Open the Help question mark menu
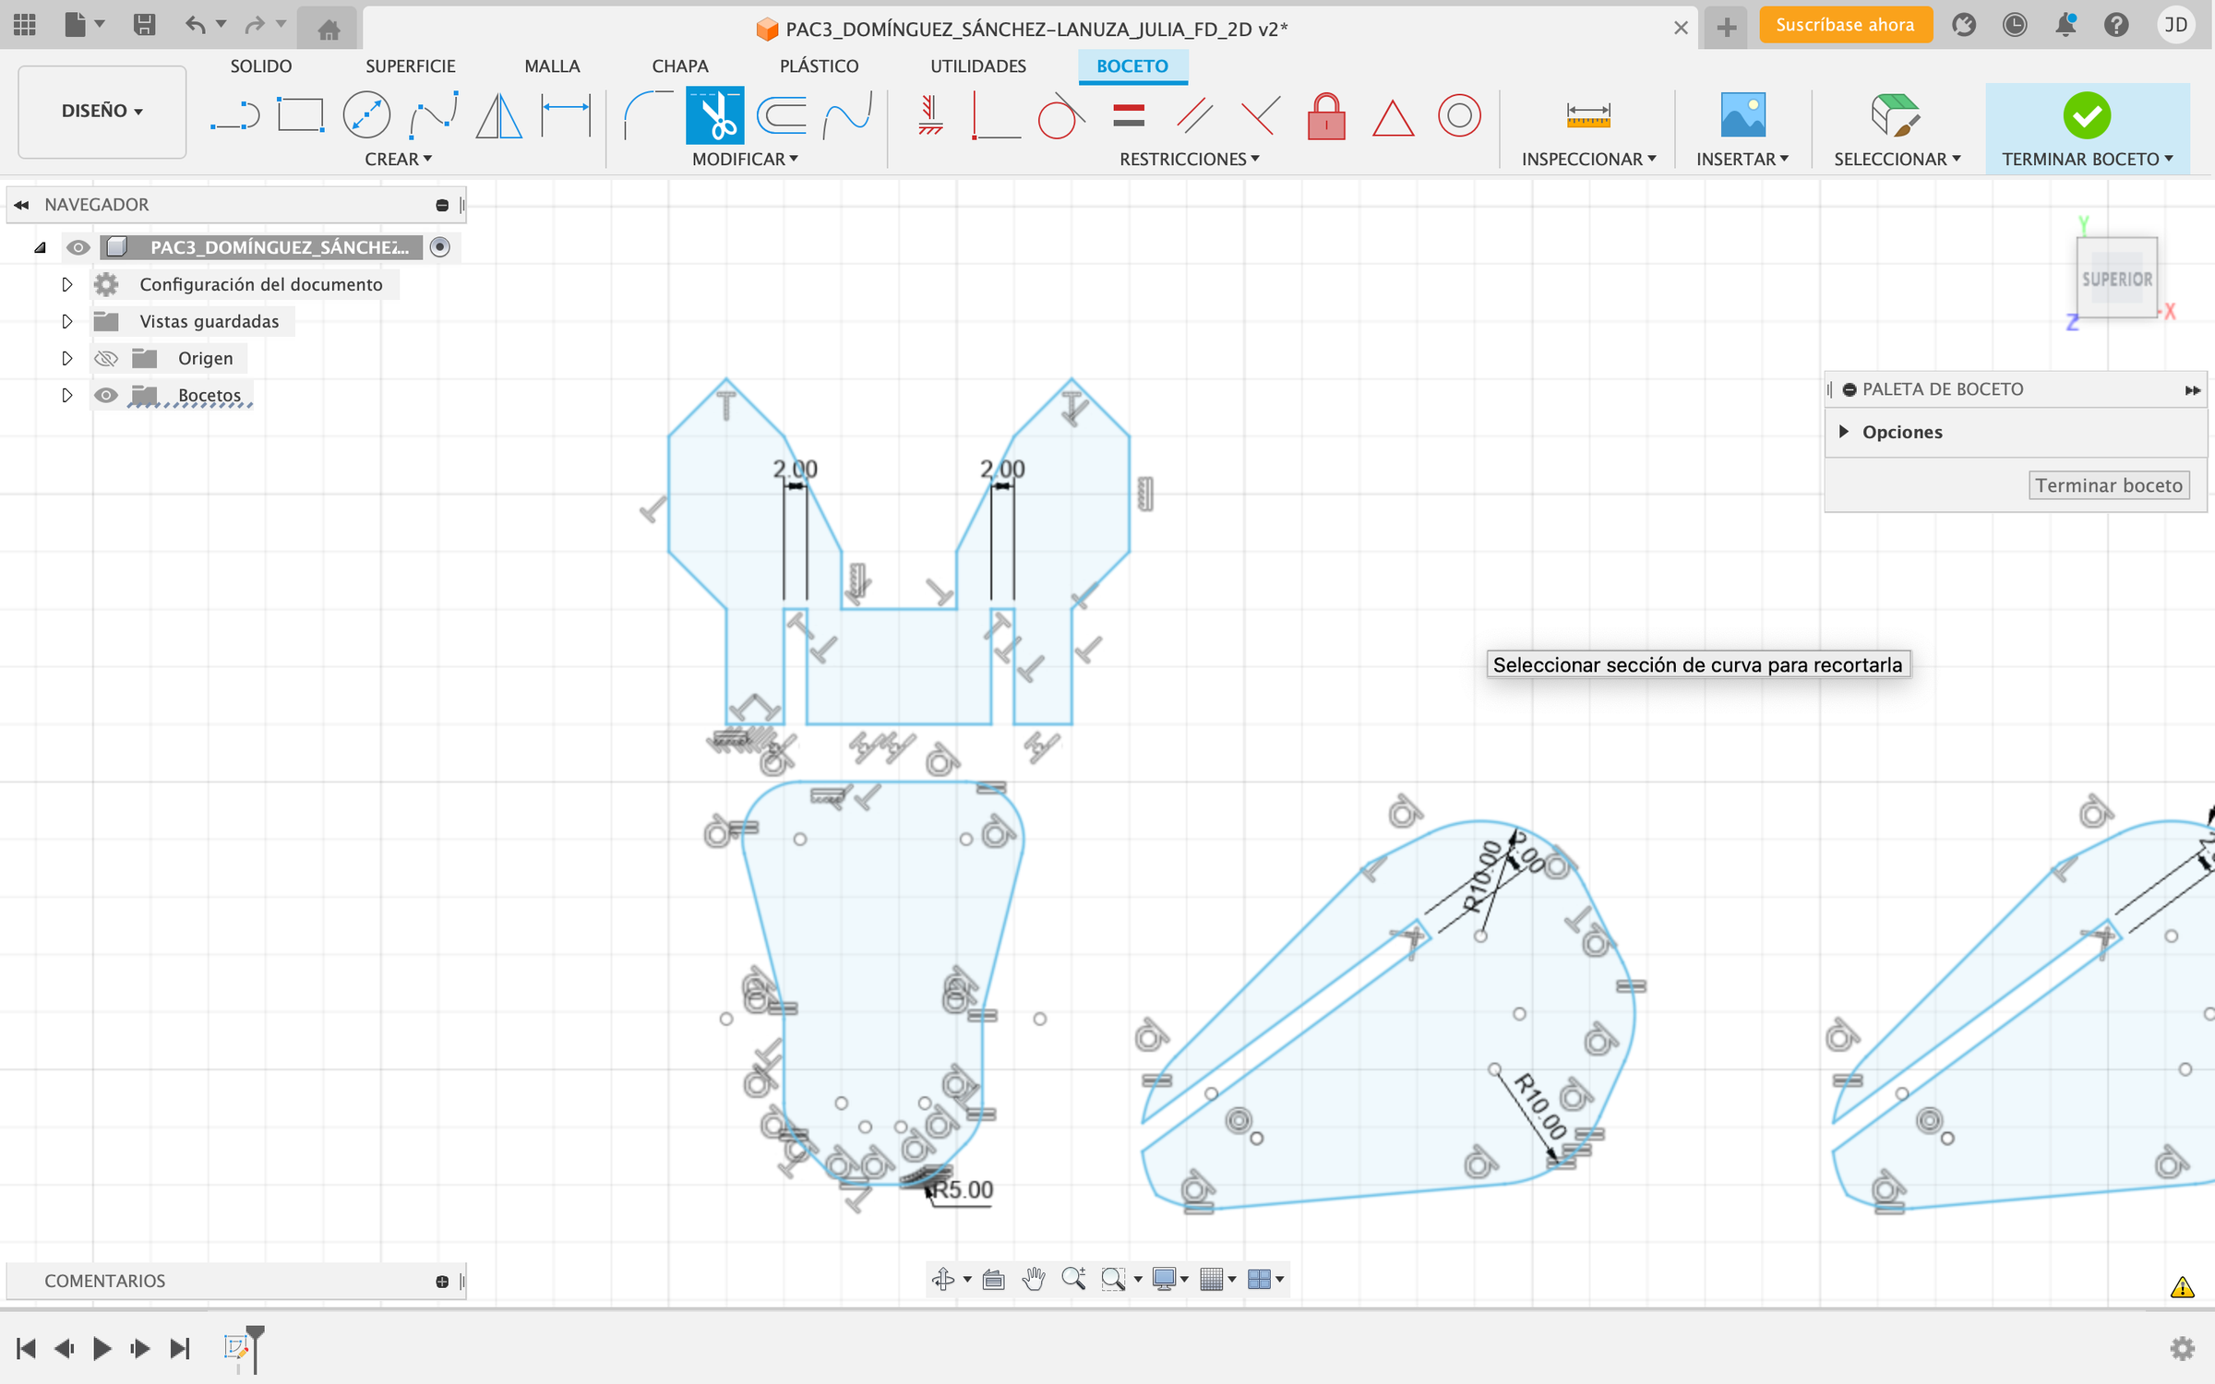Screen dimensions: 2215x1384 point(2116,25)
